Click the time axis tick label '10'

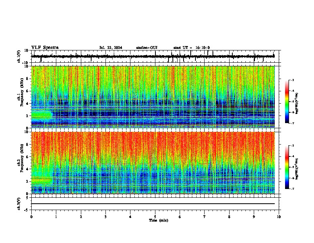coord(279,217)
